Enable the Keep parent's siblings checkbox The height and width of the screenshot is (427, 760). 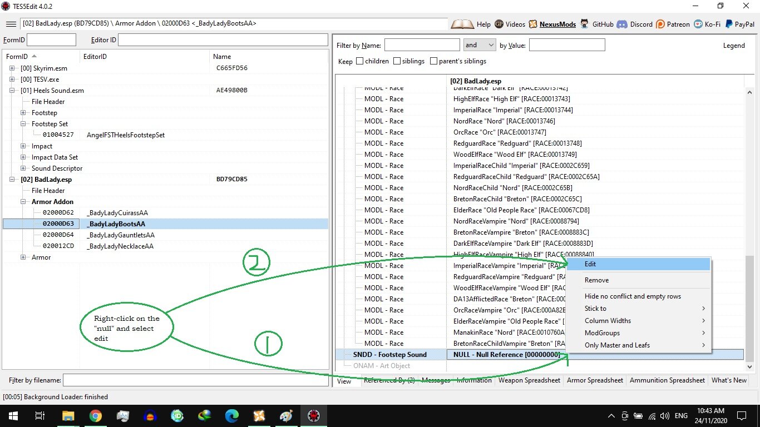433,61
